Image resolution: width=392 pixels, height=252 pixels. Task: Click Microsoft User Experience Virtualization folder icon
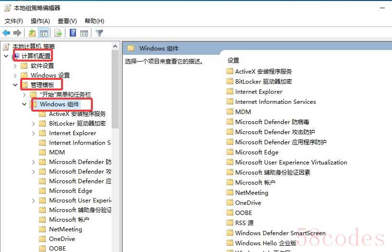pos(230,162)
